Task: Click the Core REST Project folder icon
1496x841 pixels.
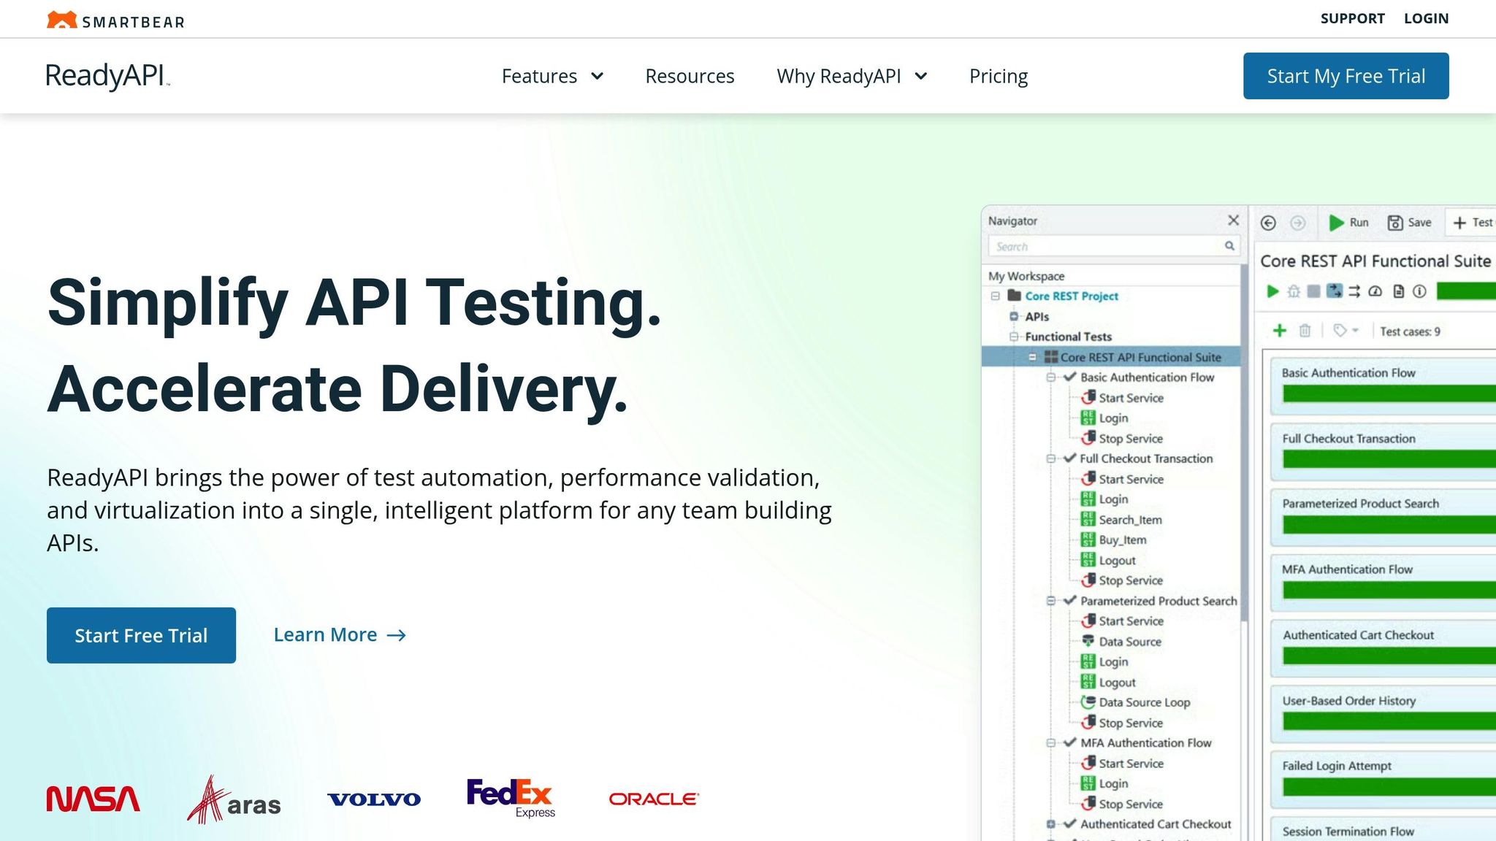Action: point(1014,296)
